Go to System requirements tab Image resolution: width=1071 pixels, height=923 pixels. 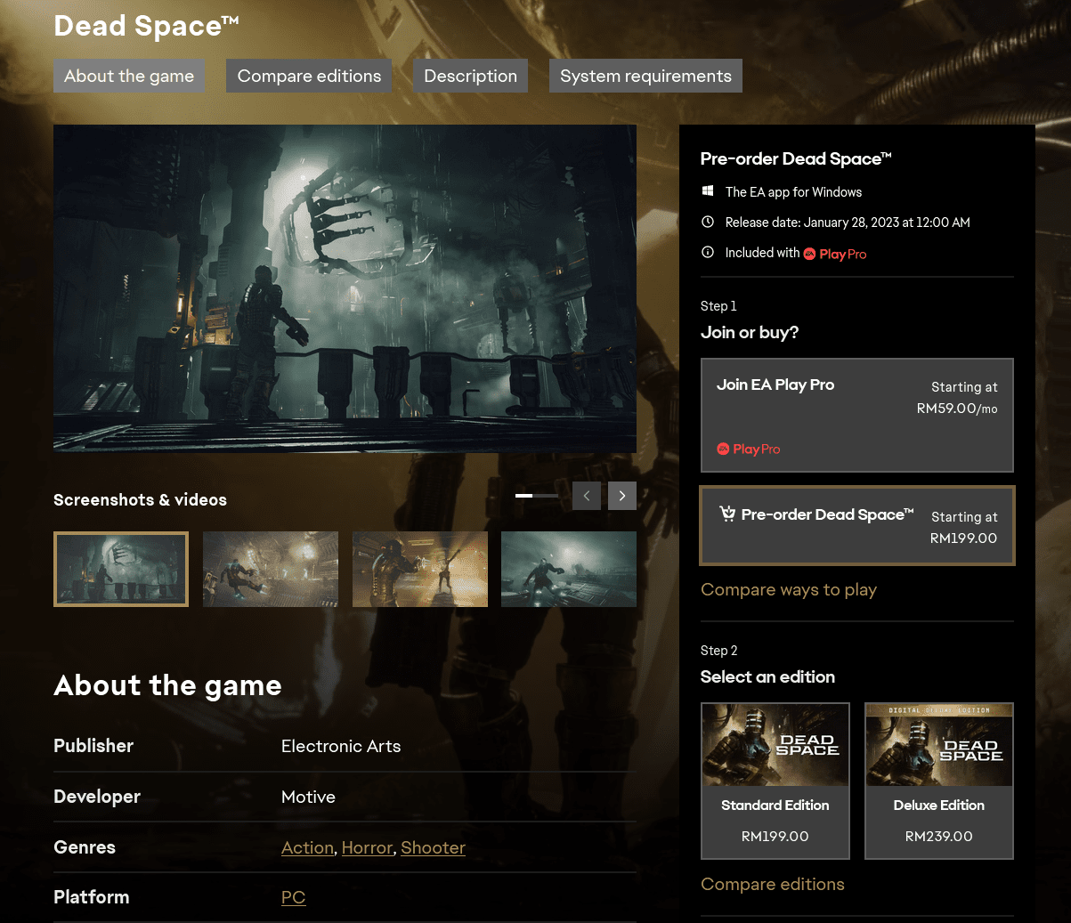point(645,76)
